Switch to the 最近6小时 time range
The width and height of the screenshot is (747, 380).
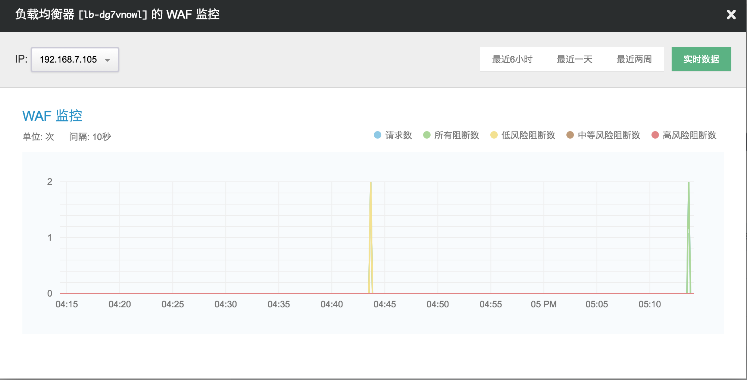tap(512, 59)
